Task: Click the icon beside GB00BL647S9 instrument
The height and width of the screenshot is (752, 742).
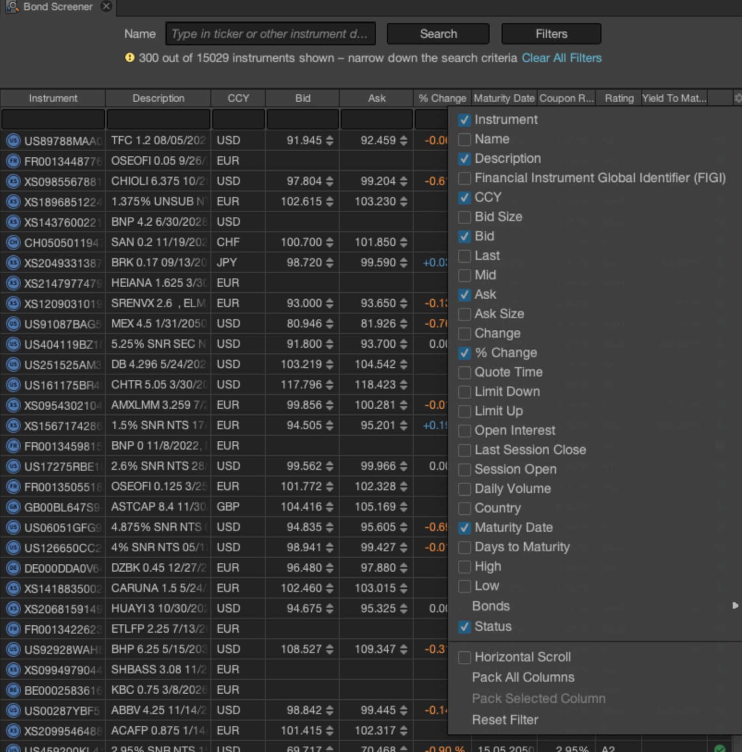Action: [13, 507]
